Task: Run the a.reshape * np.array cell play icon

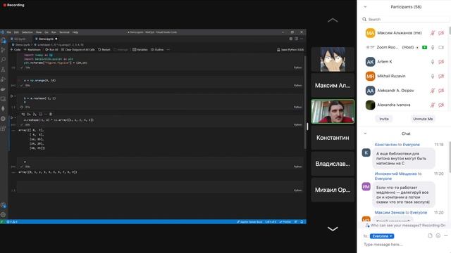Action: (x=12, y=117)
